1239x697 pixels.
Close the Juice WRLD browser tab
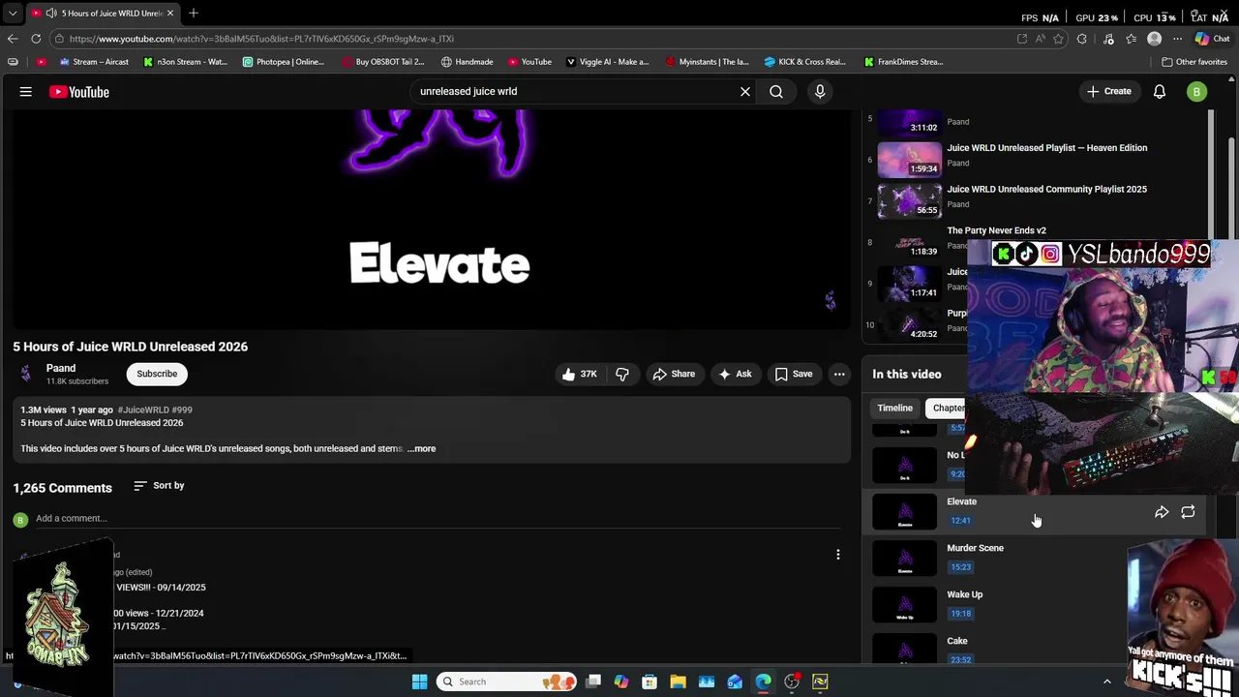point(169,14)
